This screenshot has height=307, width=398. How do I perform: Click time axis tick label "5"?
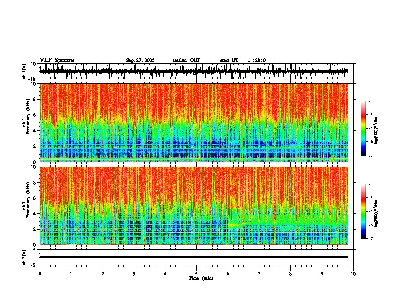click(x=196, y=274)
